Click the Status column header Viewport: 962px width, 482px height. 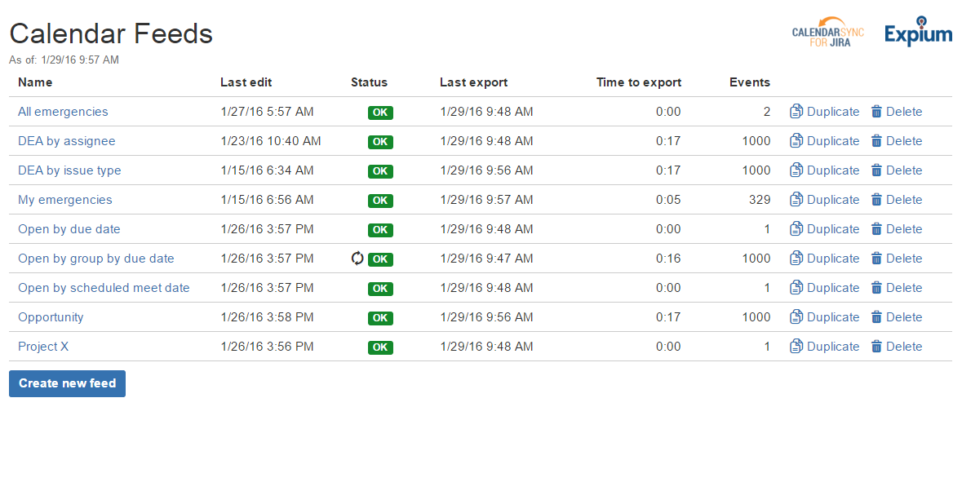click(370, 82)
